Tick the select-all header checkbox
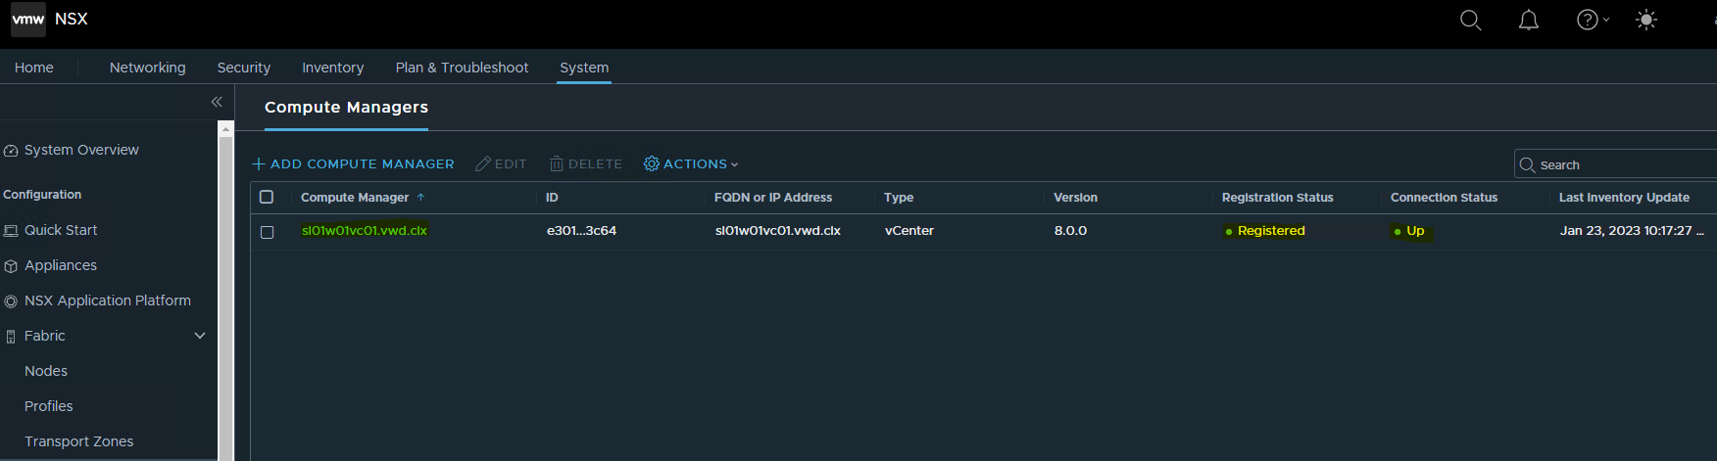The image size is (1717, 461). click(x=267, y=197)
